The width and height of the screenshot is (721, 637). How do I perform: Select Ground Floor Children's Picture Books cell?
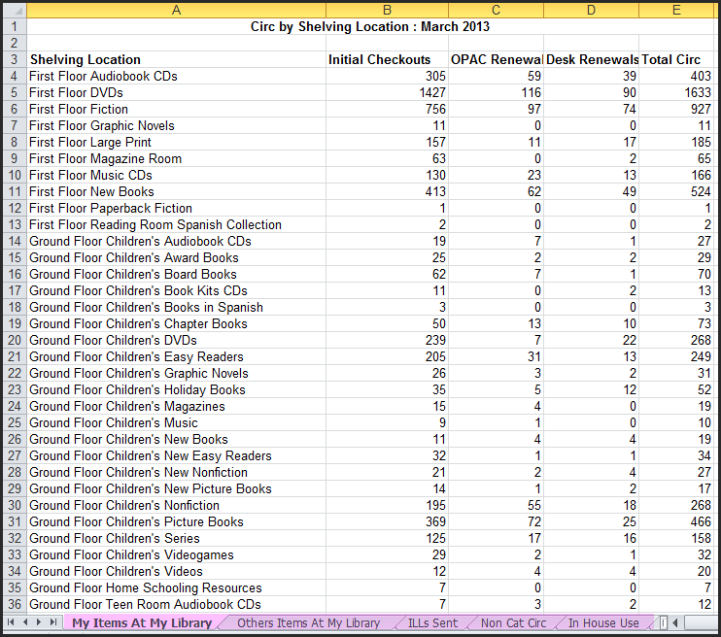tap(176, 522)
